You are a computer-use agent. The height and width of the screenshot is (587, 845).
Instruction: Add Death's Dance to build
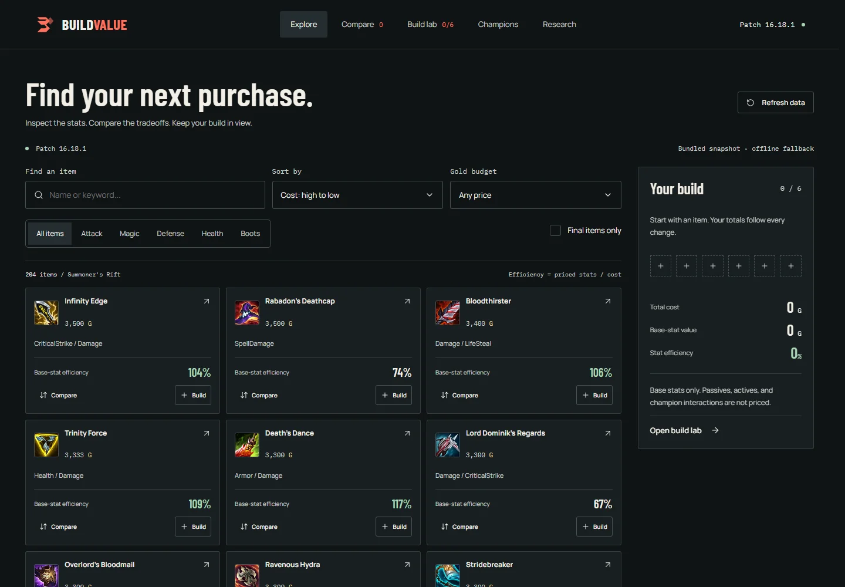click(x=394, y=527)
